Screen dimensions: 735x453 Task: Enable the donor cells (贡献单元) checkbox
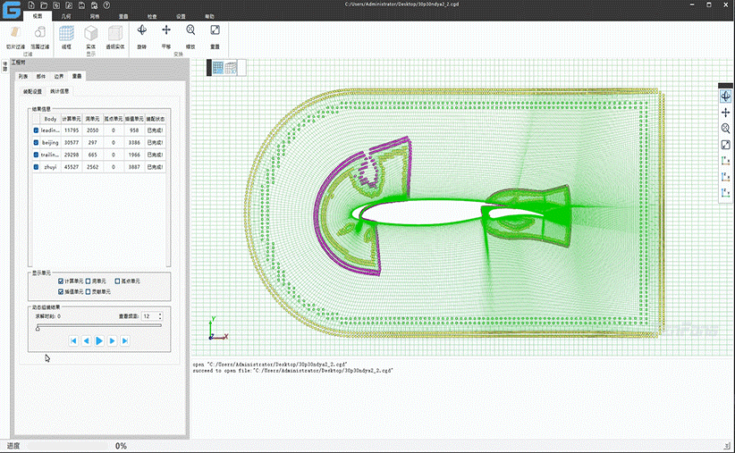[x=89, y=291]
